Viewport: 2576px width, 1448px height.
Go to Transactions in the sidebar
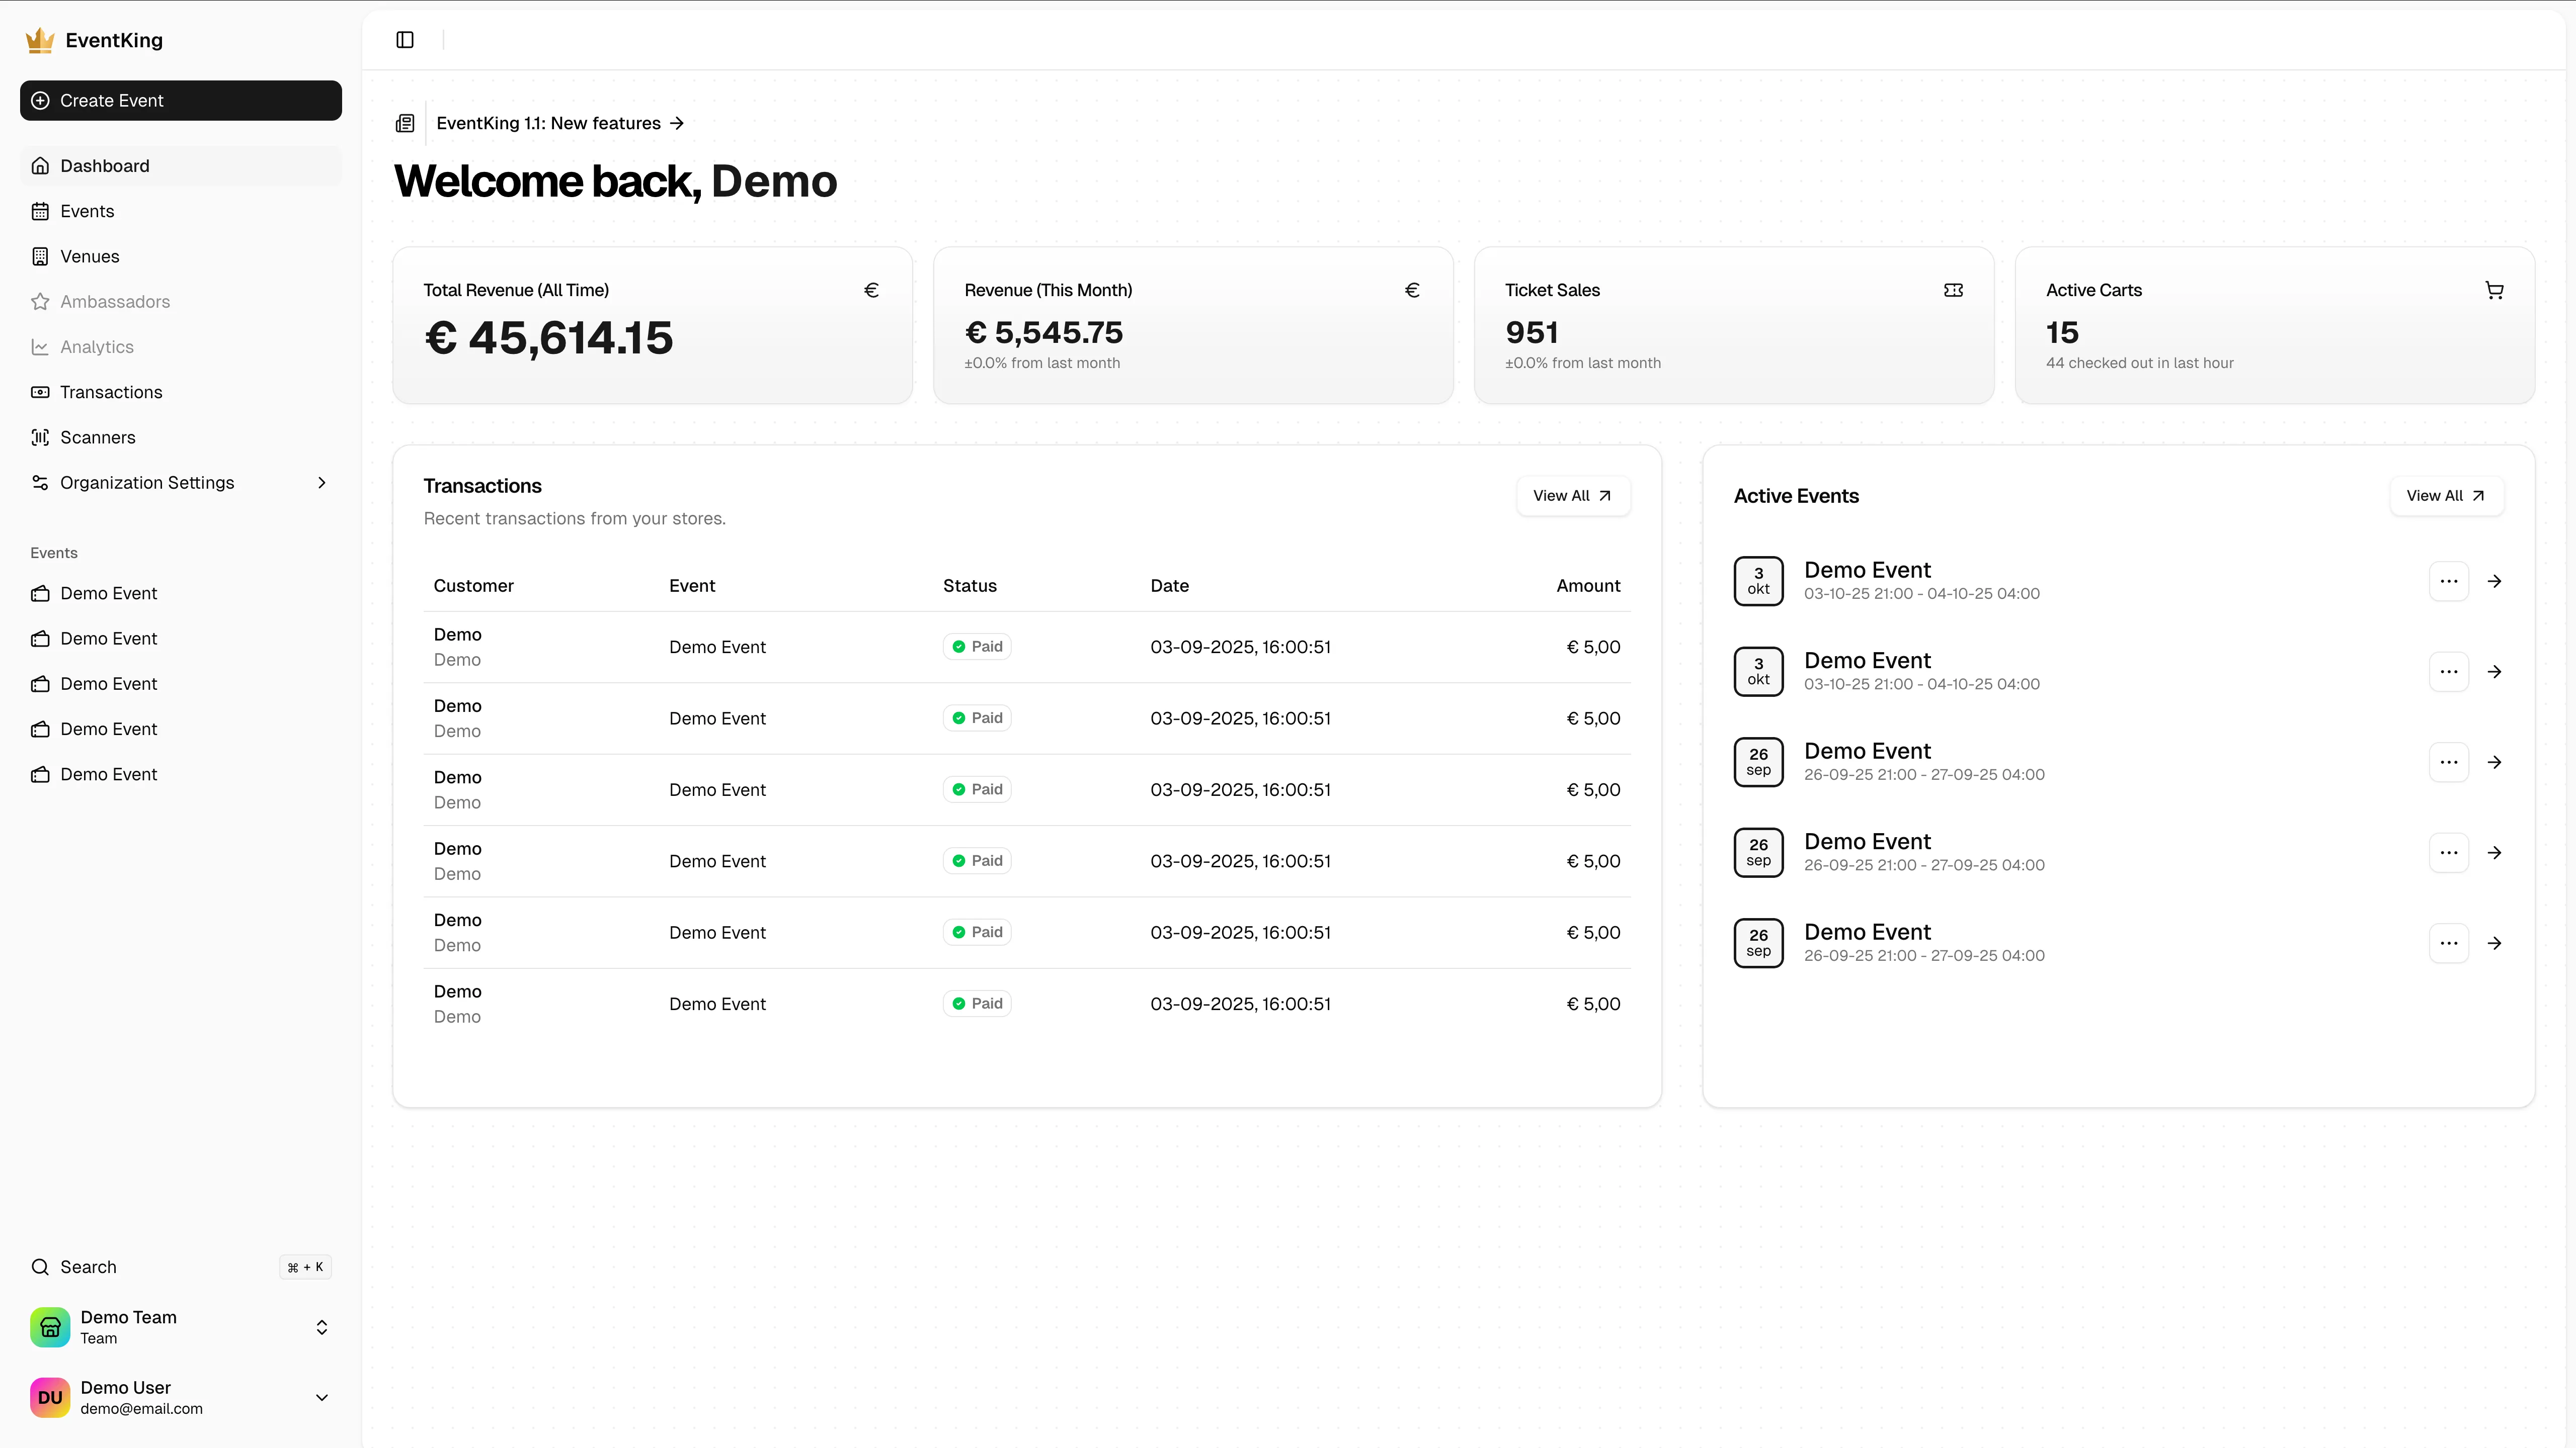[111, 392]
